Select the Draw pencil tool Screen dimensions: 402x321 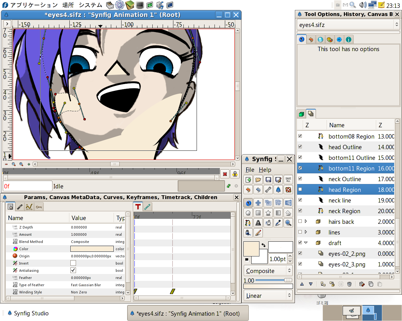pos(258,233)
